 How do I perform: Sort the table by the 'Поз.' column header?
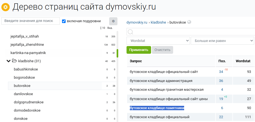click(x=222, y=61)
